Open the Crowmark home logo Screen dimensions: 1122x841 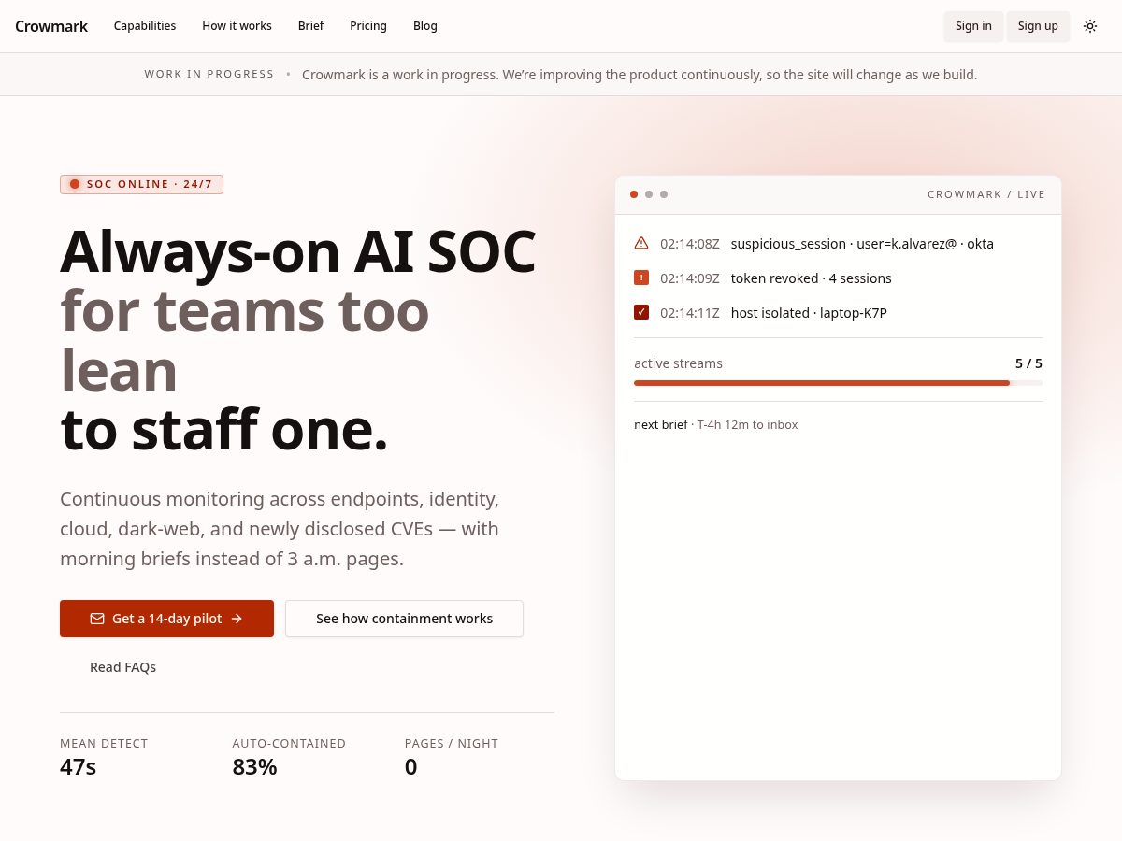point(51,26)
